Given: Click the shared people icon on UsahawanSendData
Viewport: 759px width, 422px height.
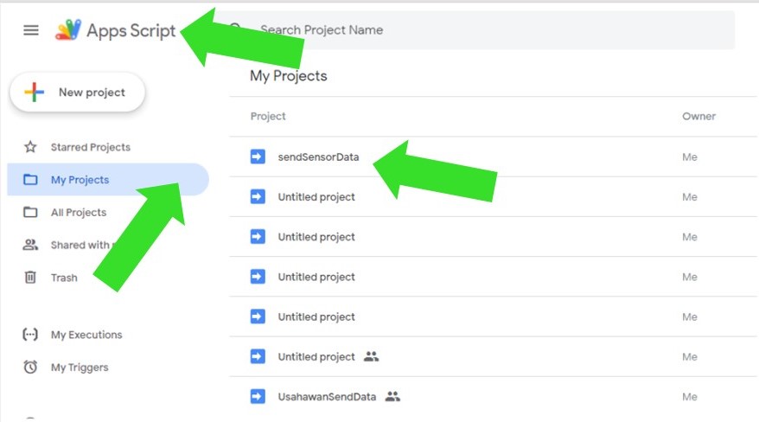Looking at the screenshot, I should pos(392,397).
